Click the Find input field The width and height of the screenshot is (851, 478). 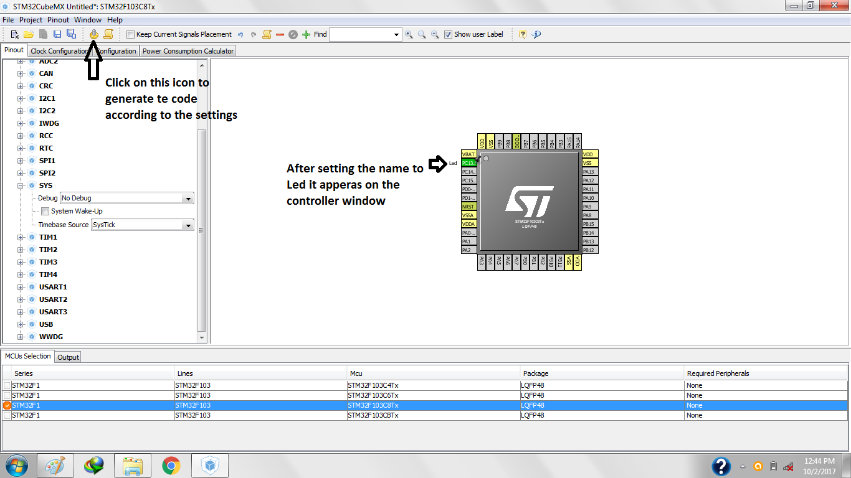pos(361,35)
